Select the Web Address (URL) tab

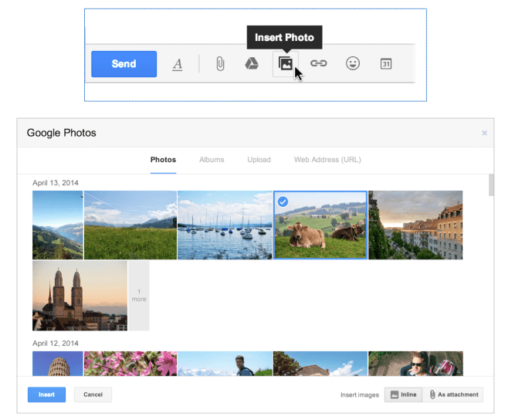tap(327, 160)
